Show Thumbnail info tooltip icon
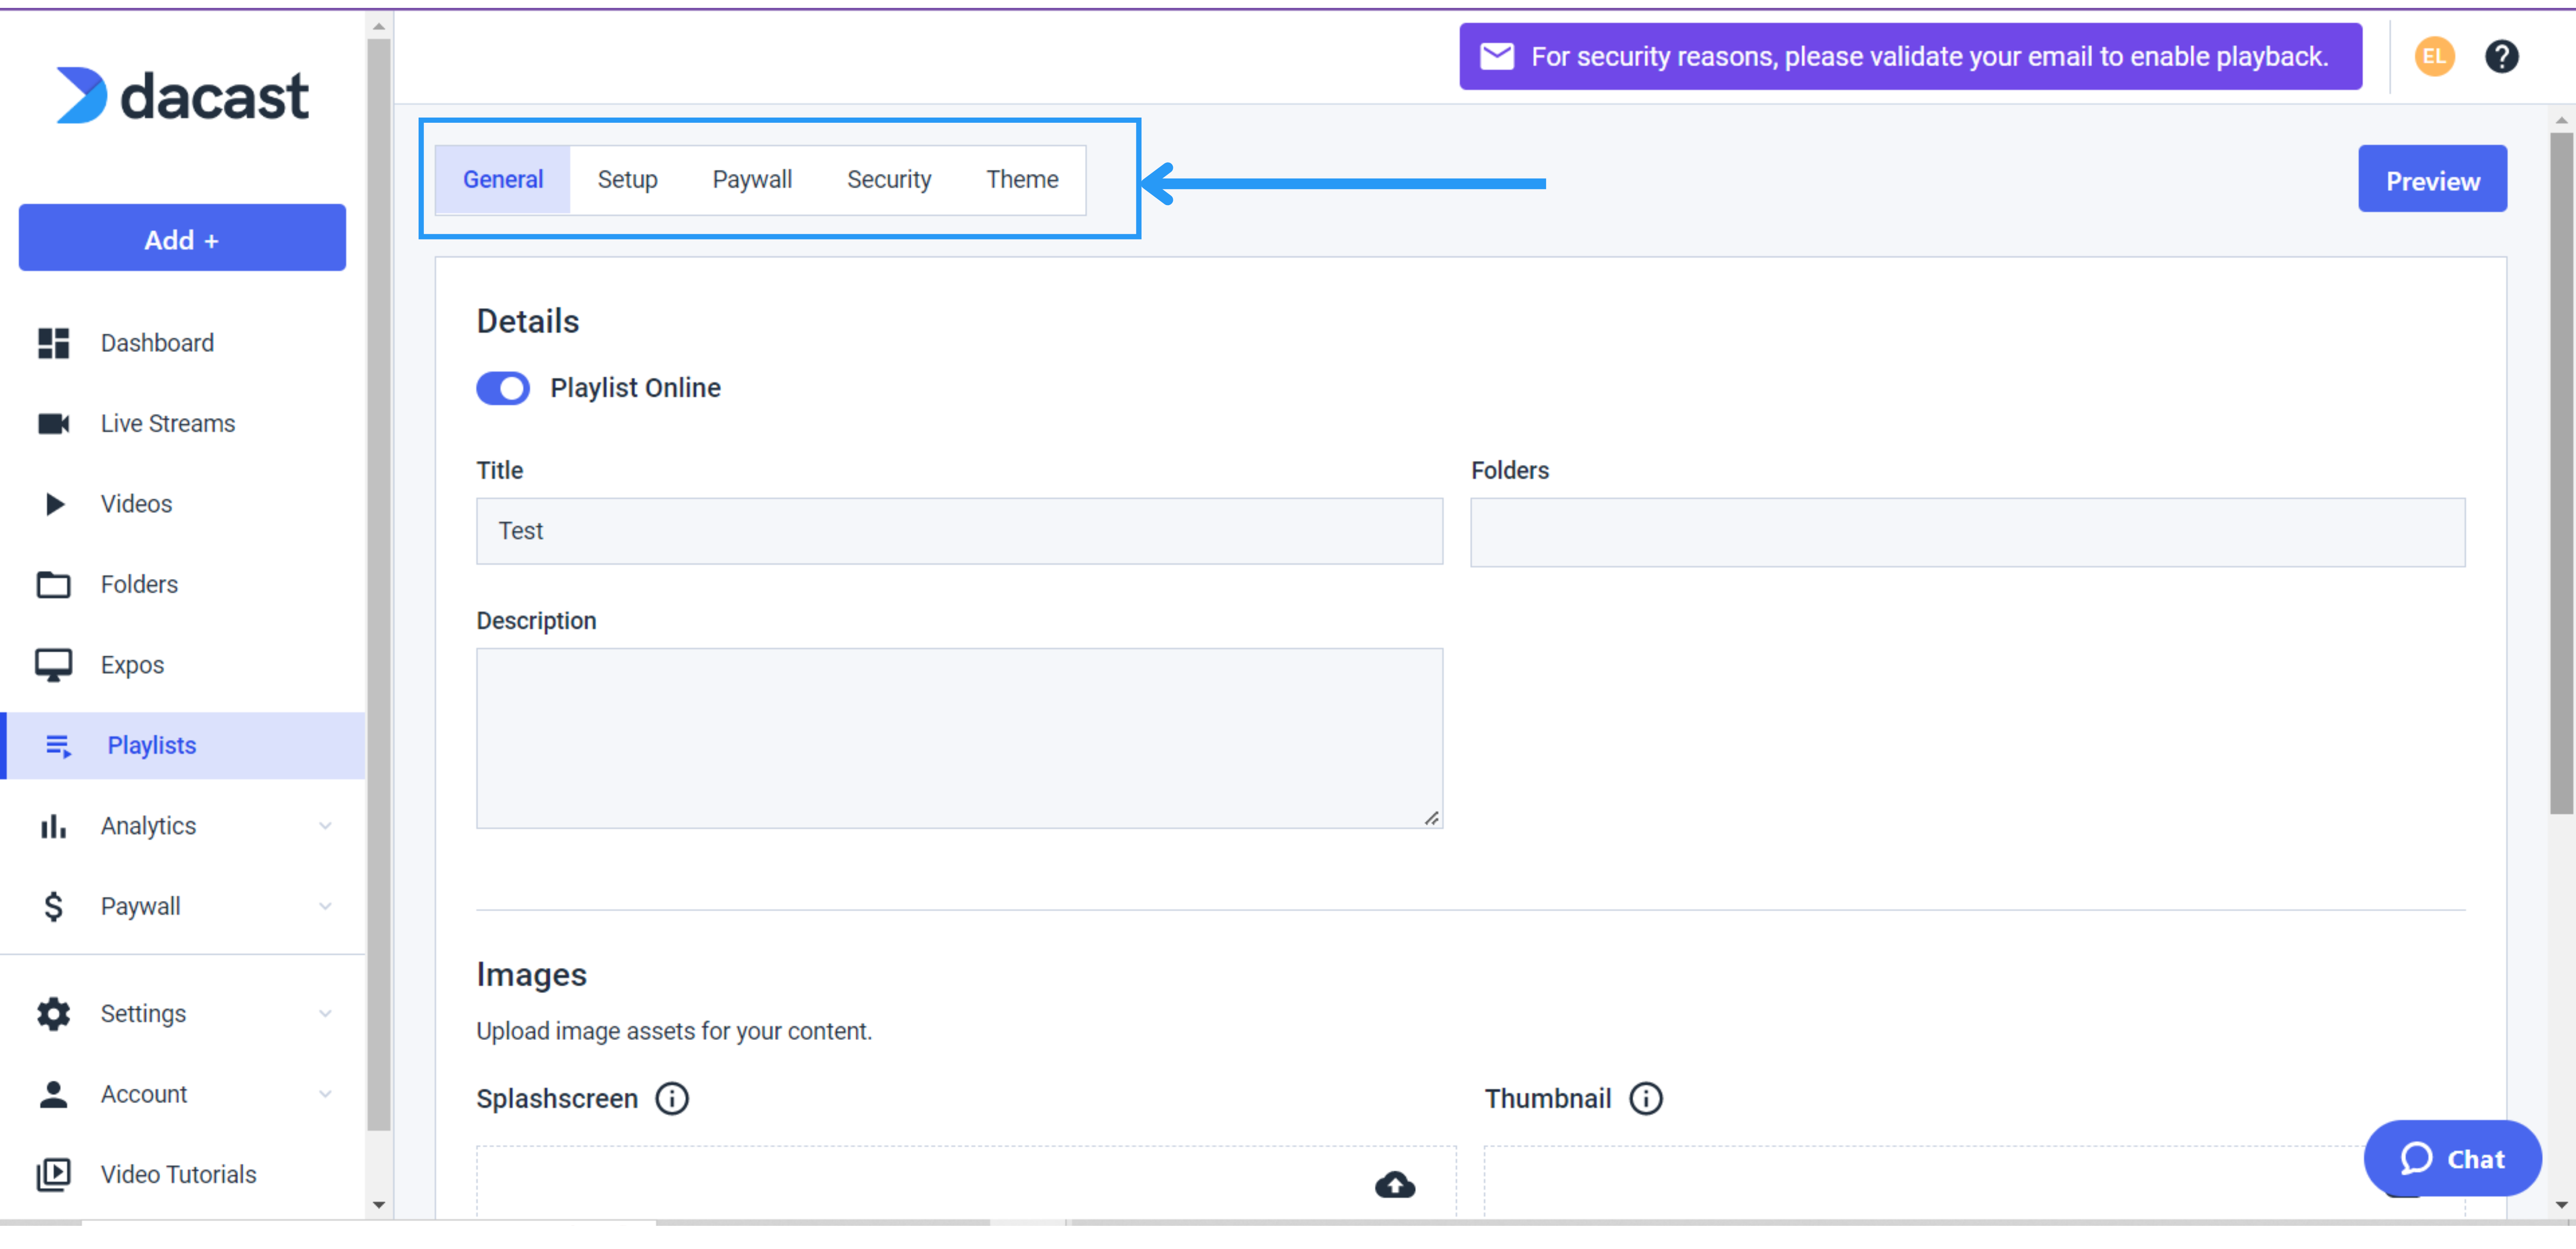Image resolution: width=2576 pixels, height=1249 pixels. point(1646,1099)
